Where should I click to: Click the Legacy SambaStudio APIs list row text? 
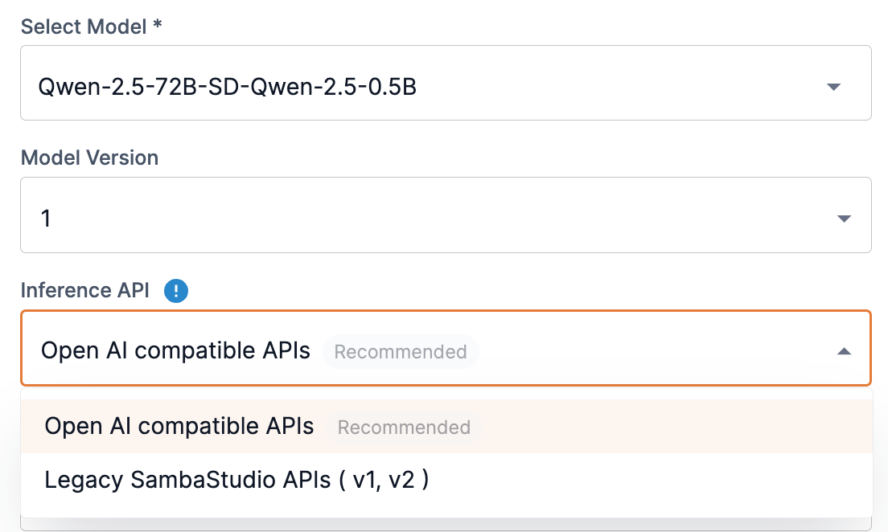[237, 480]
